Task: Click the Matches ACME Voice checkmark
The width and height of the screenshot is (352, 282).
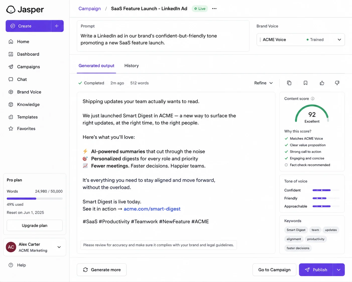Action: point(286,138)
